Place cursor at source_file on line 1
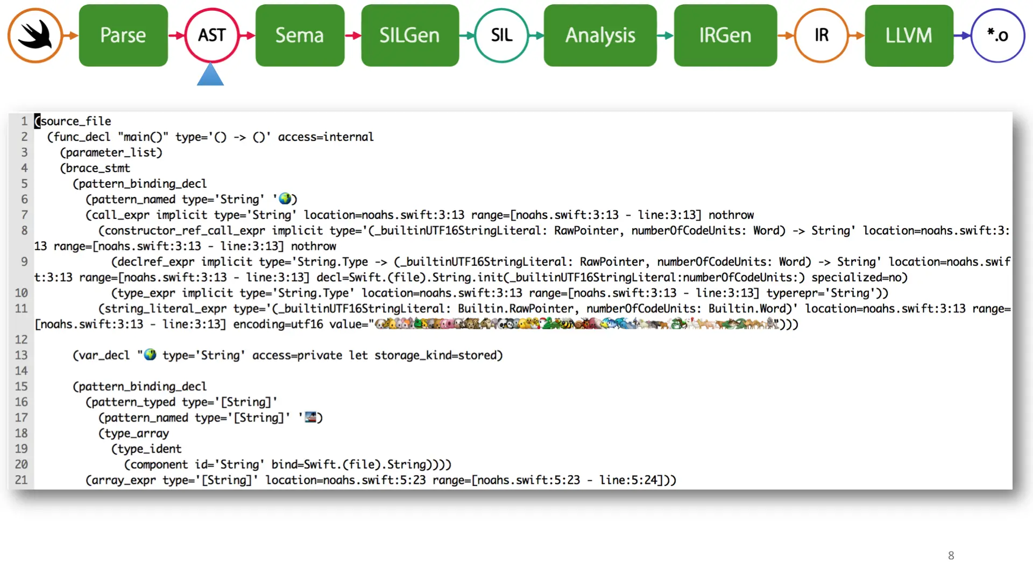 pyautogui.click(x=75, y=121)
